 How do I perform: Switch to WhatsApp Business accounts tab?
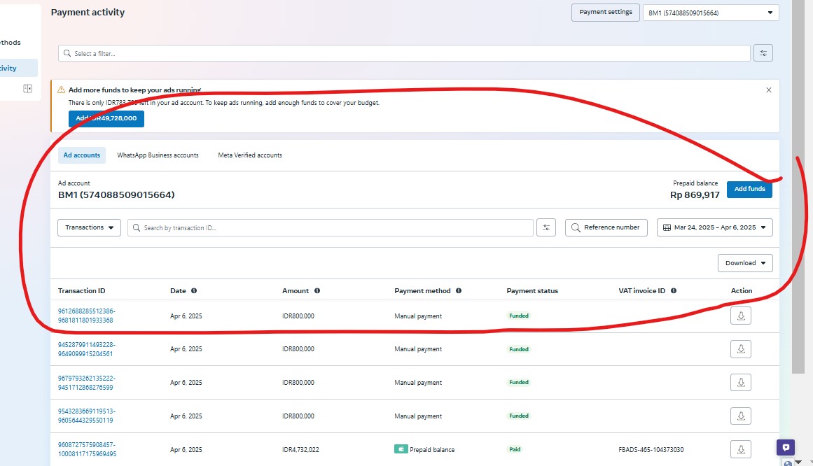point(158,155)
